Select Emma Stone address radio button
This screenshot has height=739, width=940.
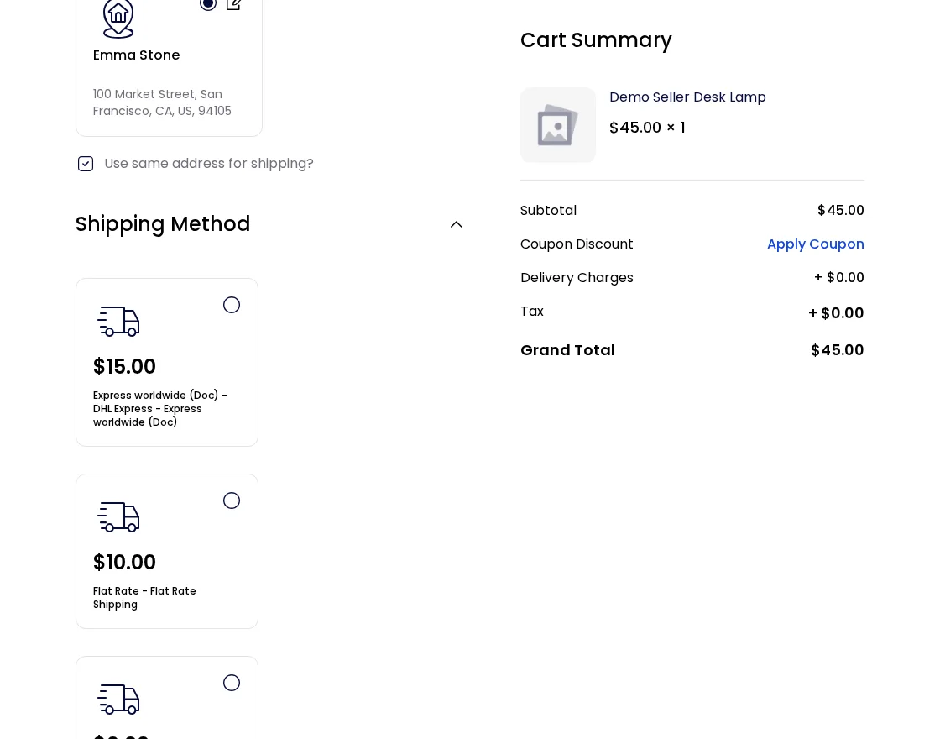(x=208, y=3)
